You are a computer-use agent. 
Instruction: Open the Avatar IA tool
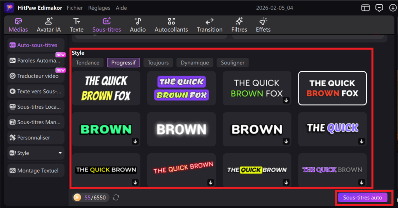(x=49, y=25)
